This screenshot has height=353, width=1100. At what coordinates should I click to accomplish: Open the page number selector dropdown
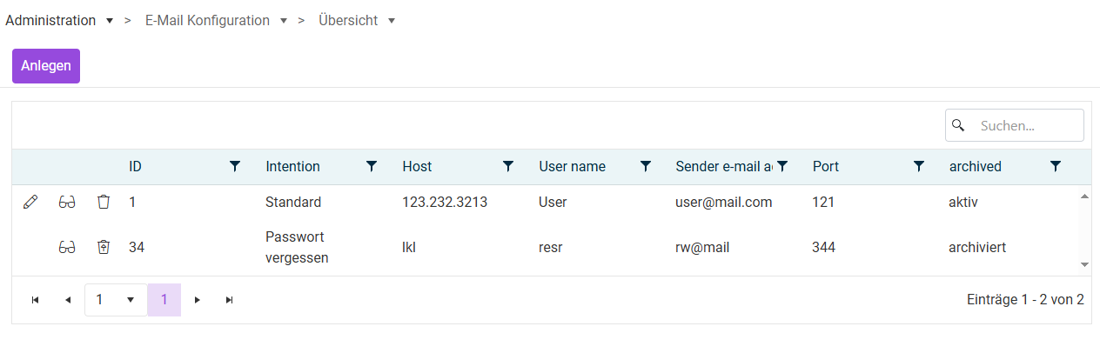click(116, 300)
